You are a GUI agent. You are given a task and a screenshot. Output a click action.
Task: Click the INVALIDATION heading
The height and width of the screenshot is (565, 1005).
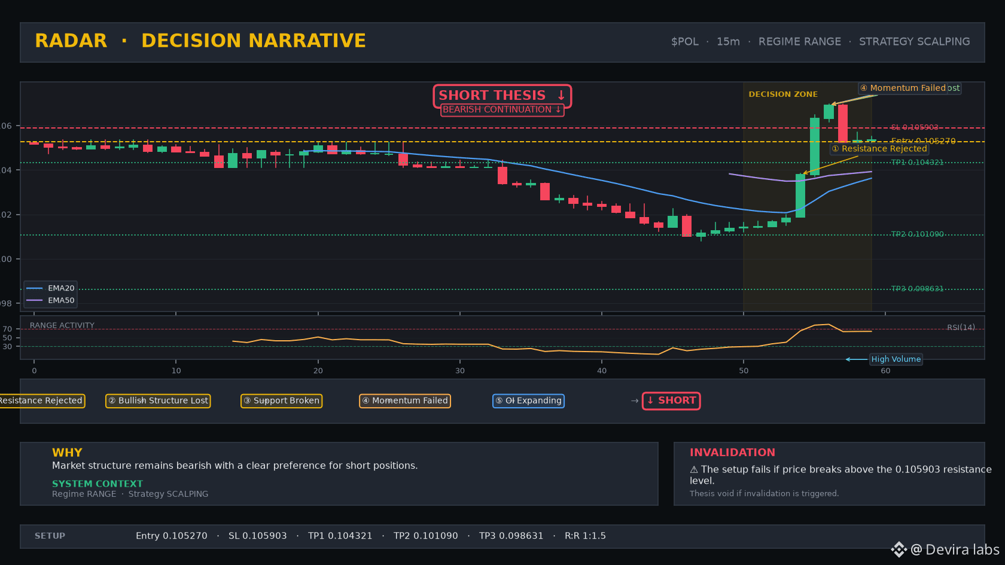coord(732,453)
